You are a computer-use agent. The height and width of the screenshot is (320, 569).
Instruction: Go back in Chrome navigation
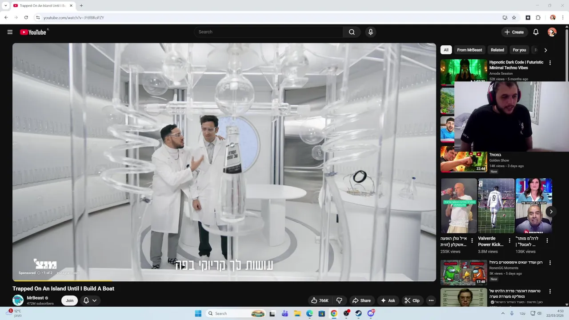coord(6,18)
